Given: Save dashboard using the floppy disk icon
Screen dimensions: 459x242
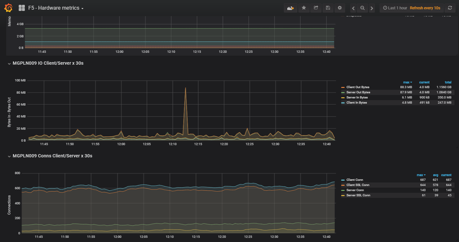Looking at the screenshot, I should tap(328, 8).
